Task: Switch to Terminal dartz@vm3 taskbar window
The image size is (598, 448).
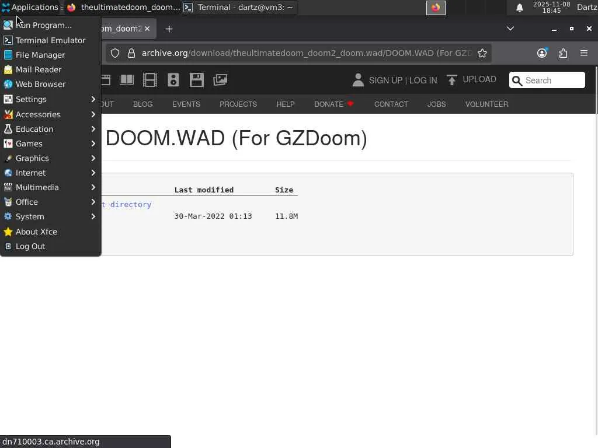Action: 239,7
